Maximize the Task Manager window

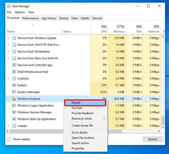(x=149, y=6)
